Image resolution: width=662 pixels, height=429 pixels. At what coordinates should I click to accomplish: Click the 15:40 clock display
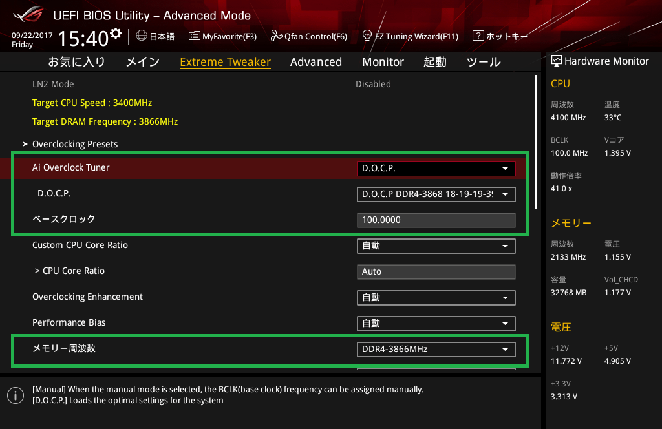tap(83, 39)
